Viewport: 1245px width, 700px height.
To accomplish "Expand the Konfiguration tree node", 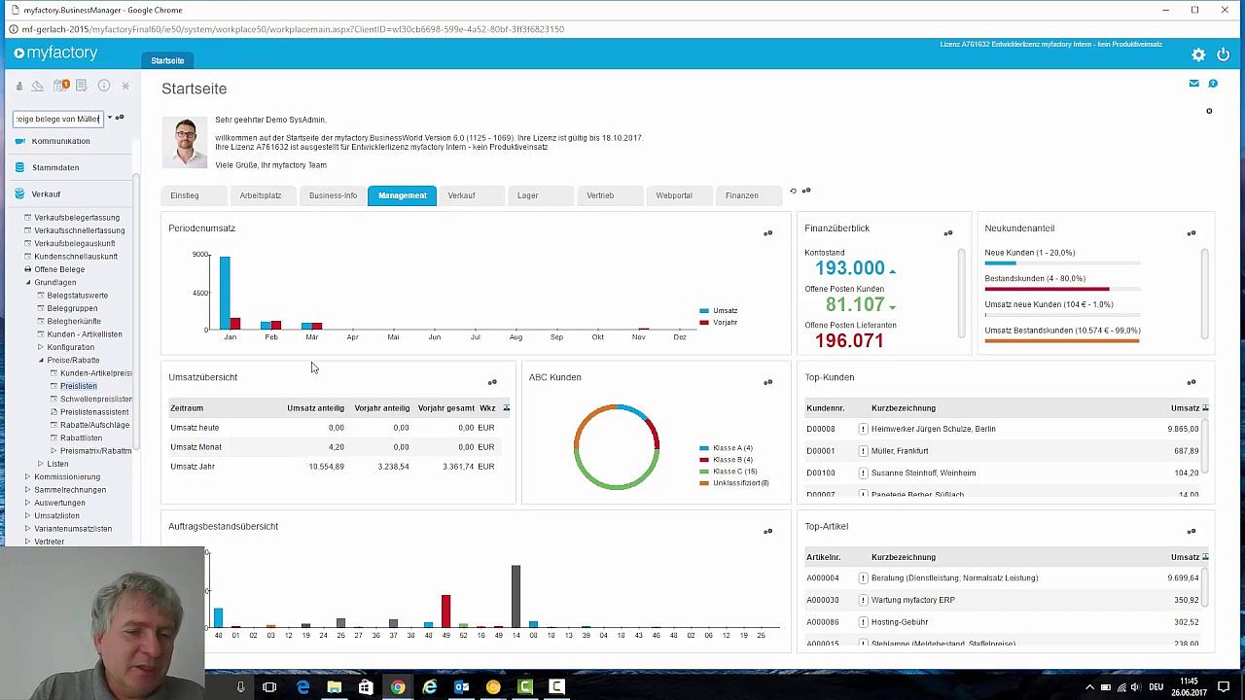I will [40, 347].
